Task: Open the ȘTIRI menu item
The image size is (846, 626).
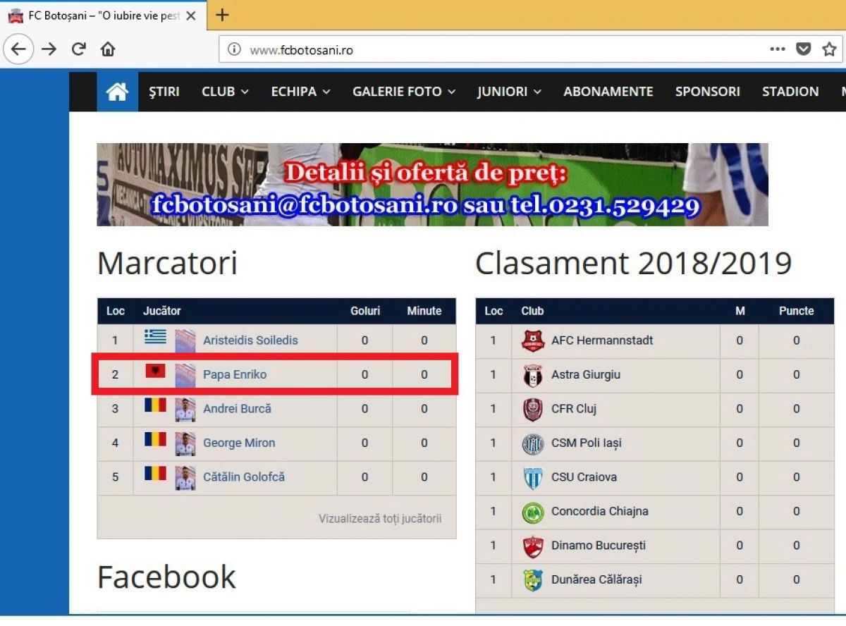Action: 164,92
